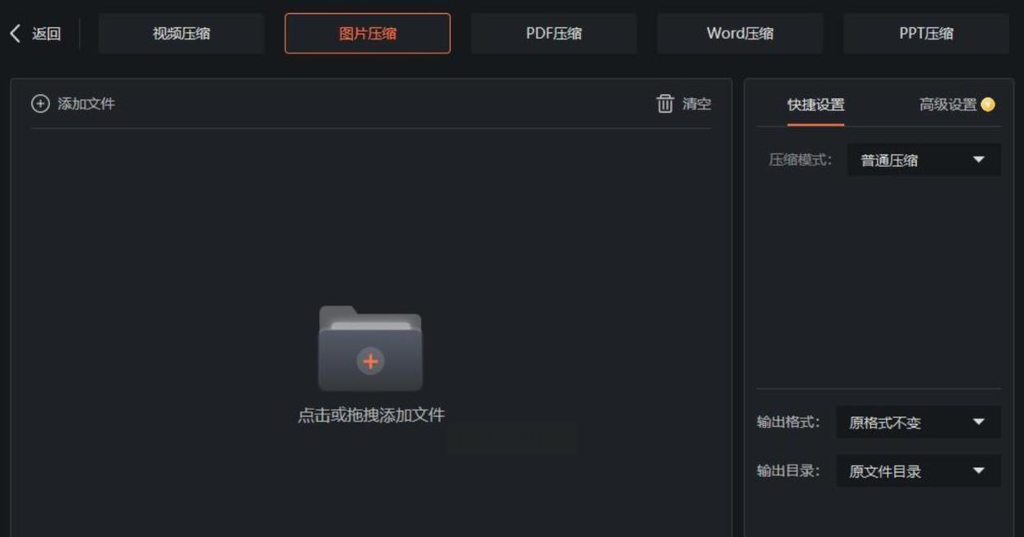1024x537 pixels.
Task: Click the folder icon with the orange plus
Action: tap(370, 348)
